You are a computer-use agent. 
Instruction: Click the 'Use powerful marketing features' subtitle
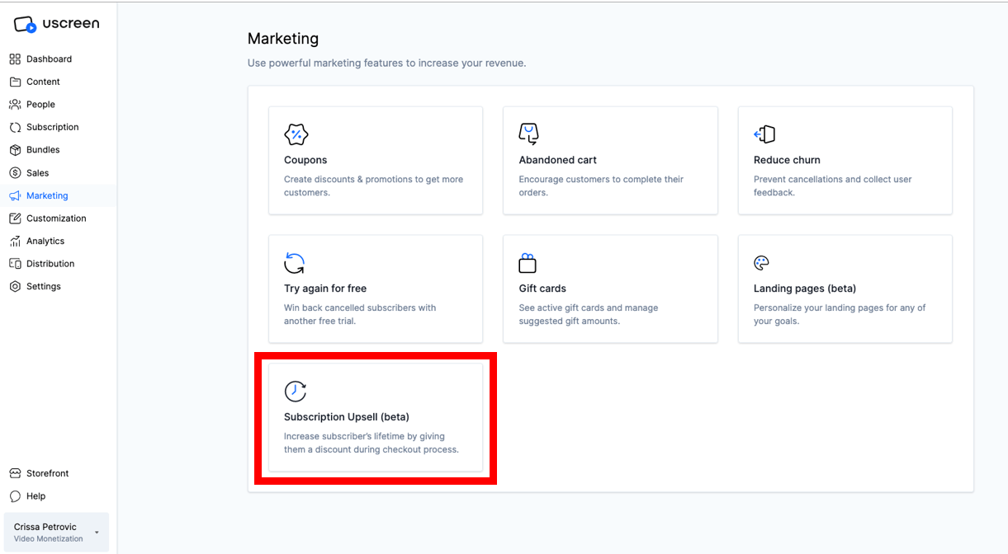(386, 63)
